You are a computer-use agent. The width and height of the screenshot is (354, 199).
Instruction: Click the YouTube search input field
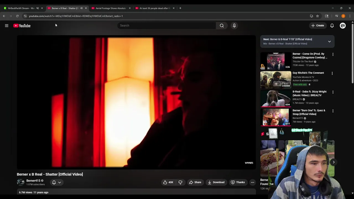click(166, 25)
